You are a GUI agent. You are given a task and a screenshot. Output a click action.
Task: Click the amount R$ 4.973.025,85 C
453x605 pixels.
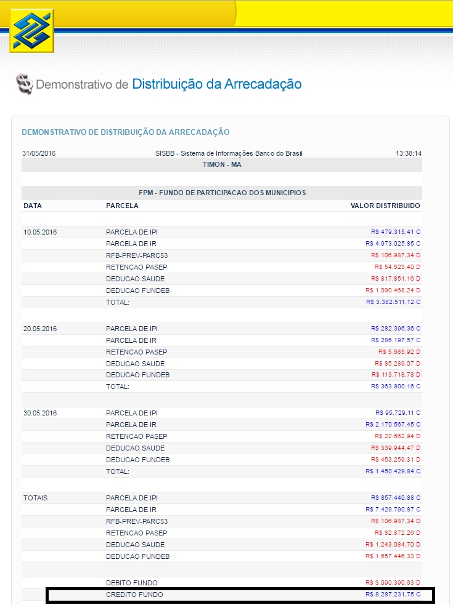coord(393,244)
